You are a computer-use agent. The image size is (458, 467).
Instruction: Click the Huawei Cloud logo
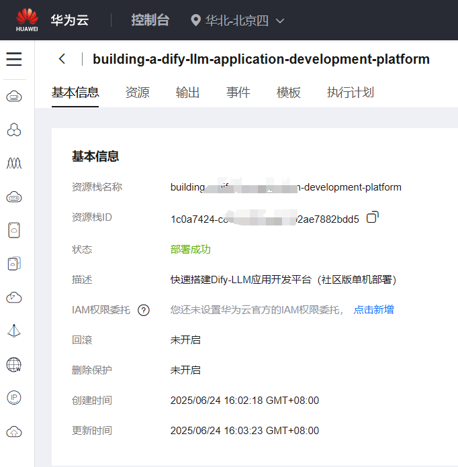(x=27, y=20)
